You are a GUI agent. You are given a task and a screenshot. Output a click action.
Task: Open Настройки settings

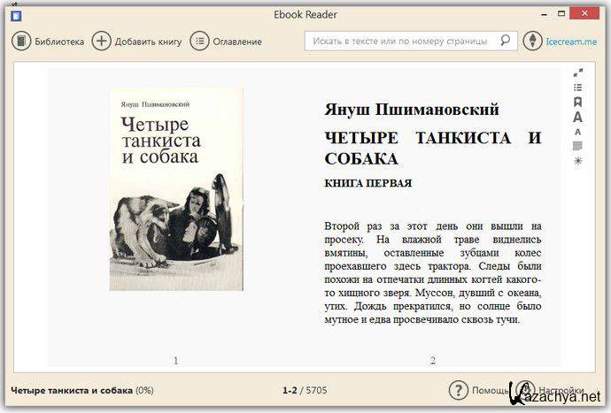point(549,390)
